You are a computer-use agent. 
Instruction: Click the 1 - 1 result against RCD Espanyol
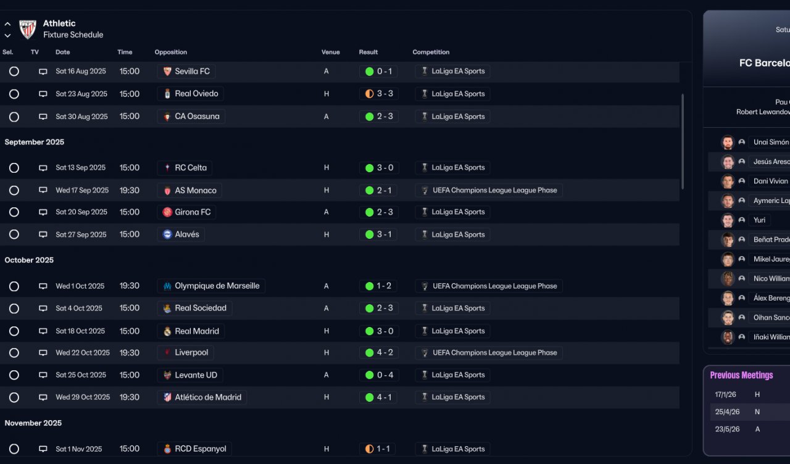[377, 449]
